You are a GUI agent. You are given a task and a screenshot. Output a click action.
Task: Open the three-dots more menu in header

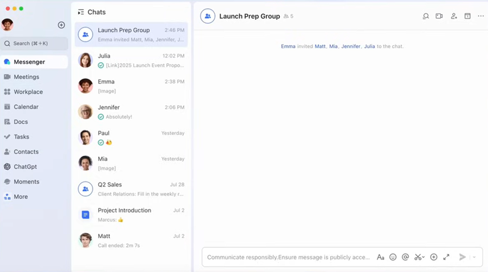481,16
